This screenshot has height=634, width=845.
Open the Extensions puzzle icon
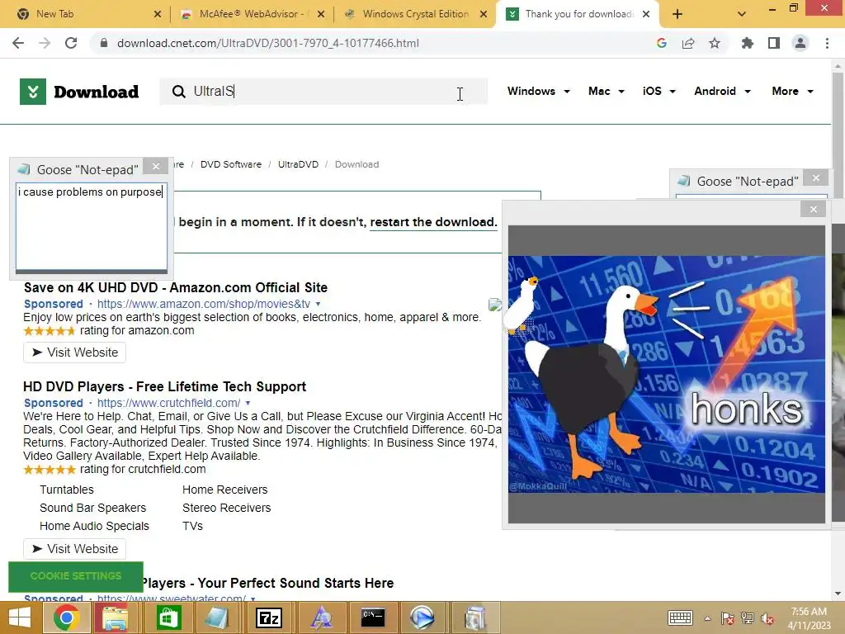[748, 43]
